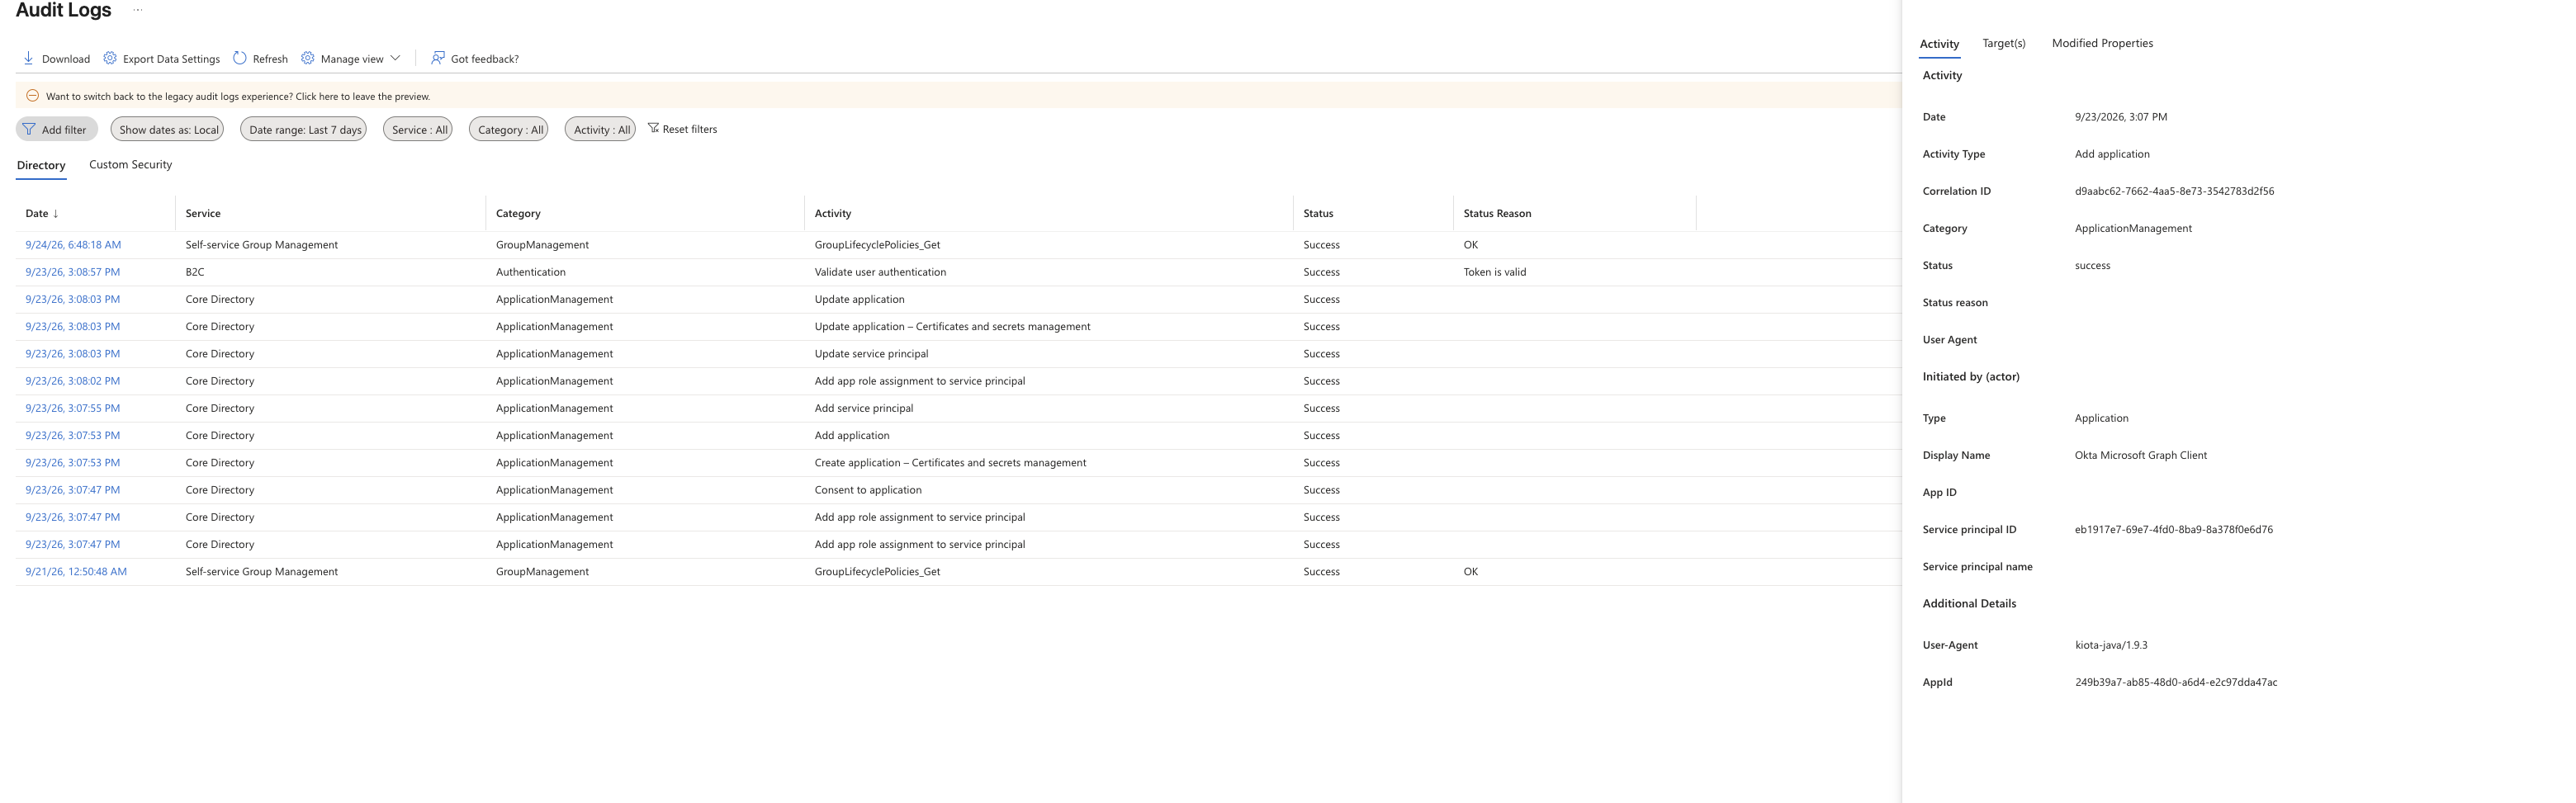Click the Token is valid status reason
The height and width of the screenshot is (803, 2576).
point(1495,272)
